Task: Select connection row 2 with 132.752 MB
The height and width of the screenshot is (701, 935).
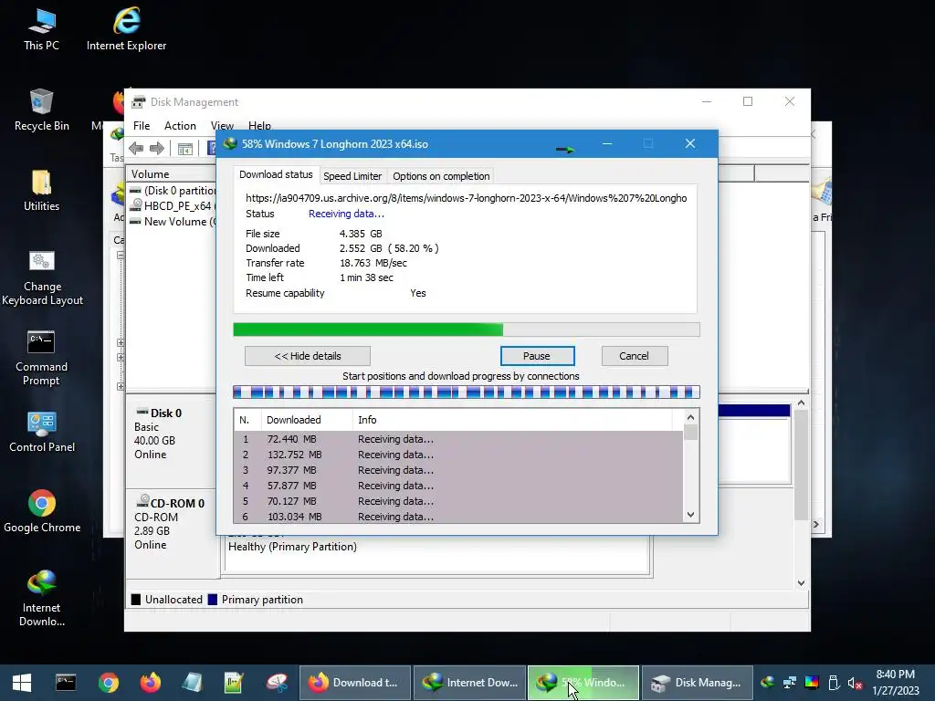Action: coord(458,455)
